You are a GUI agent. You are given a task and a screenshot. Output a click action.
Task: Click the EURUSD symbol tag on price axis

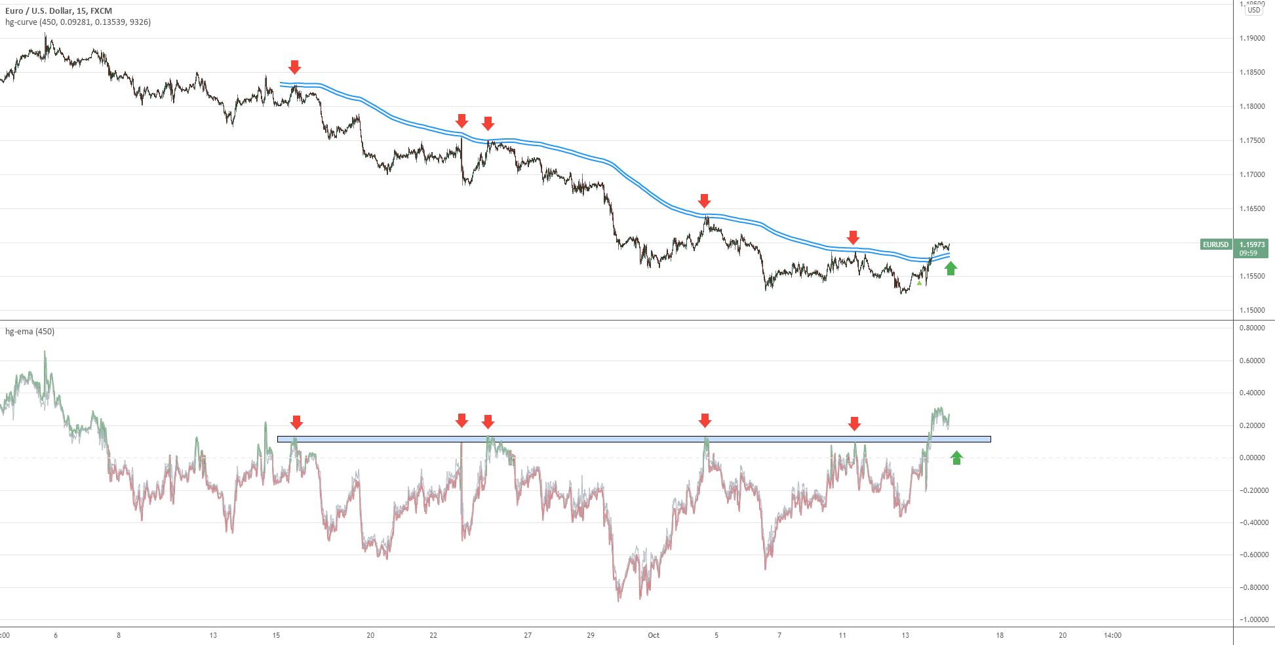(1215, 244)
